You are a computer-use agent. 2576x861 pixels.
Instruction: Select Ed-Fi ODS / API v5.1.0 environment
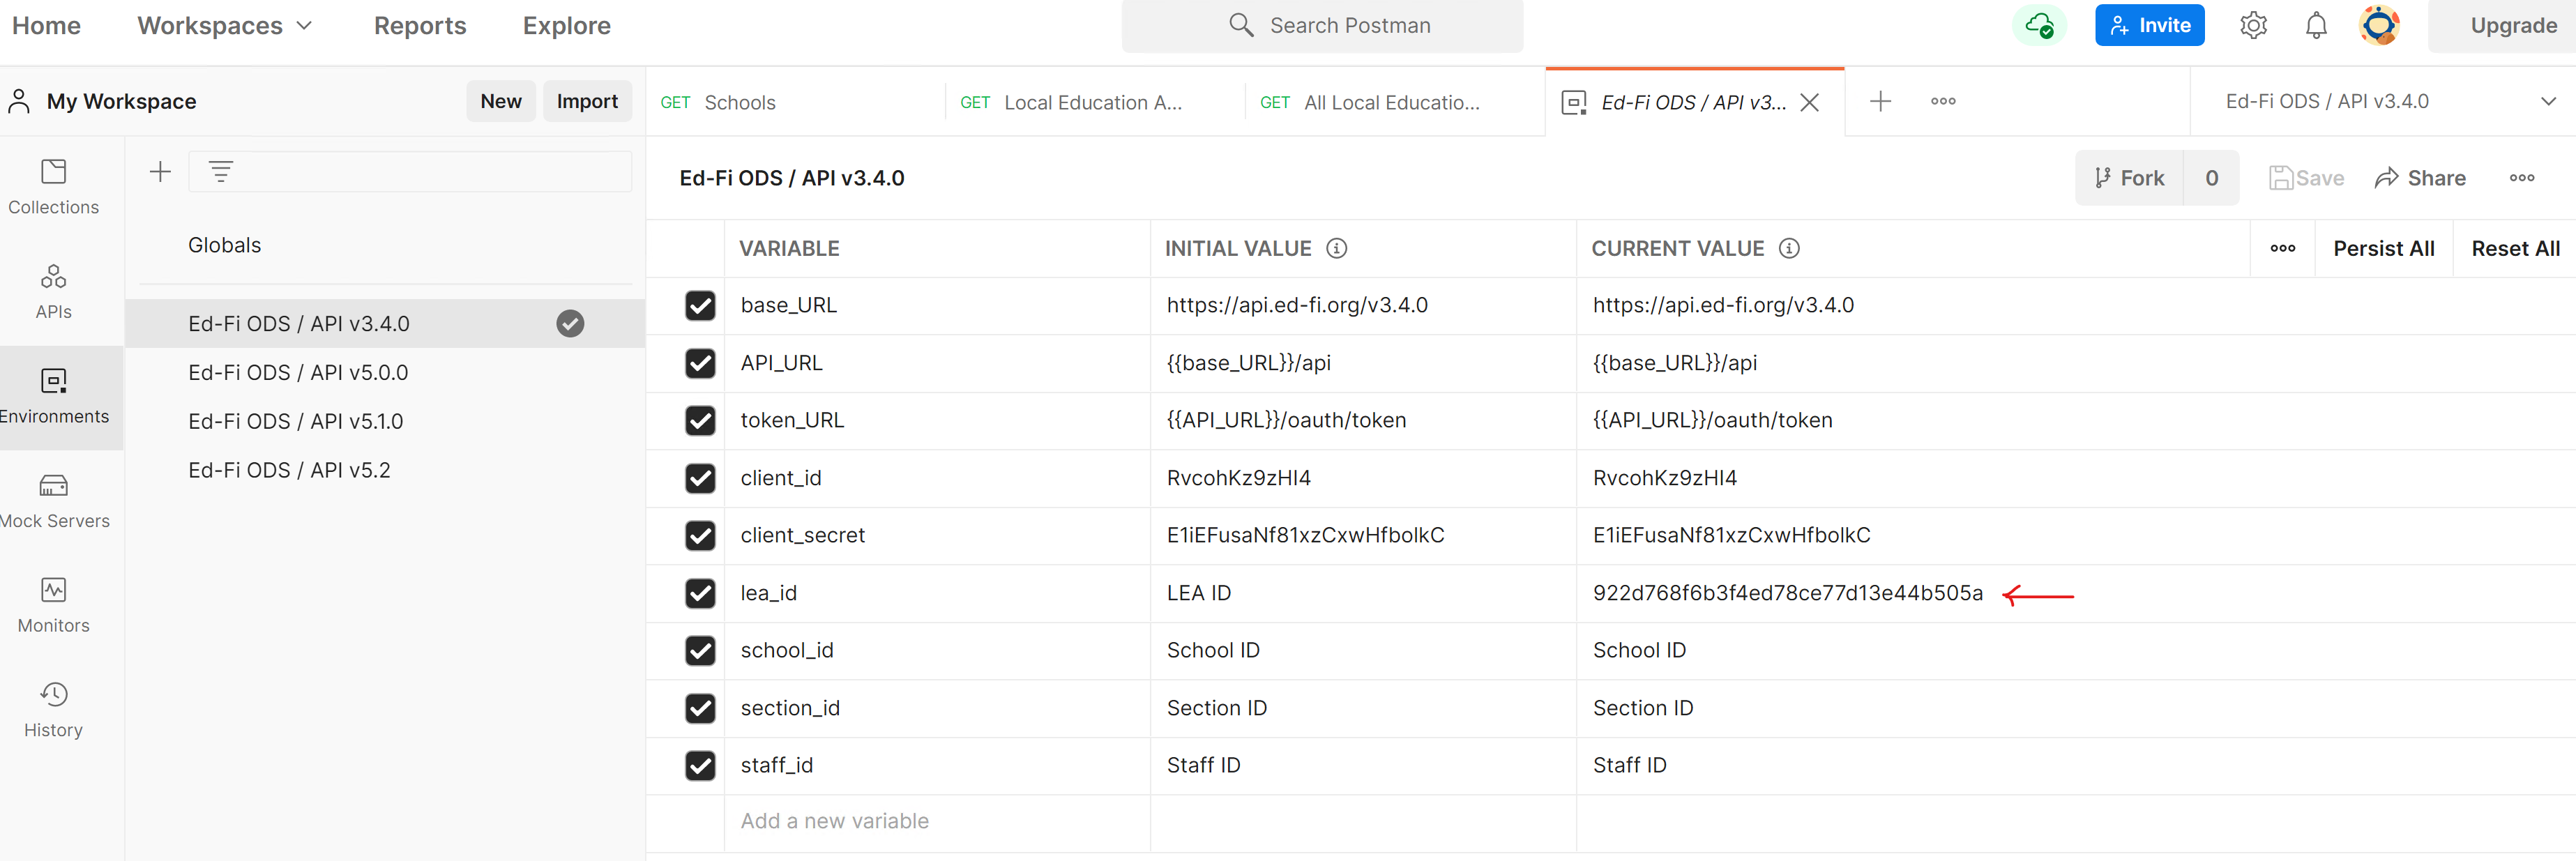coord(385,422)
